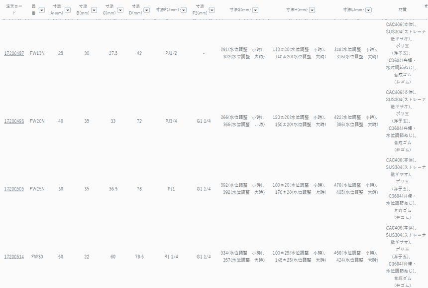Click the 17200514 order code link
428x288 pixels.
pos(14,257)
